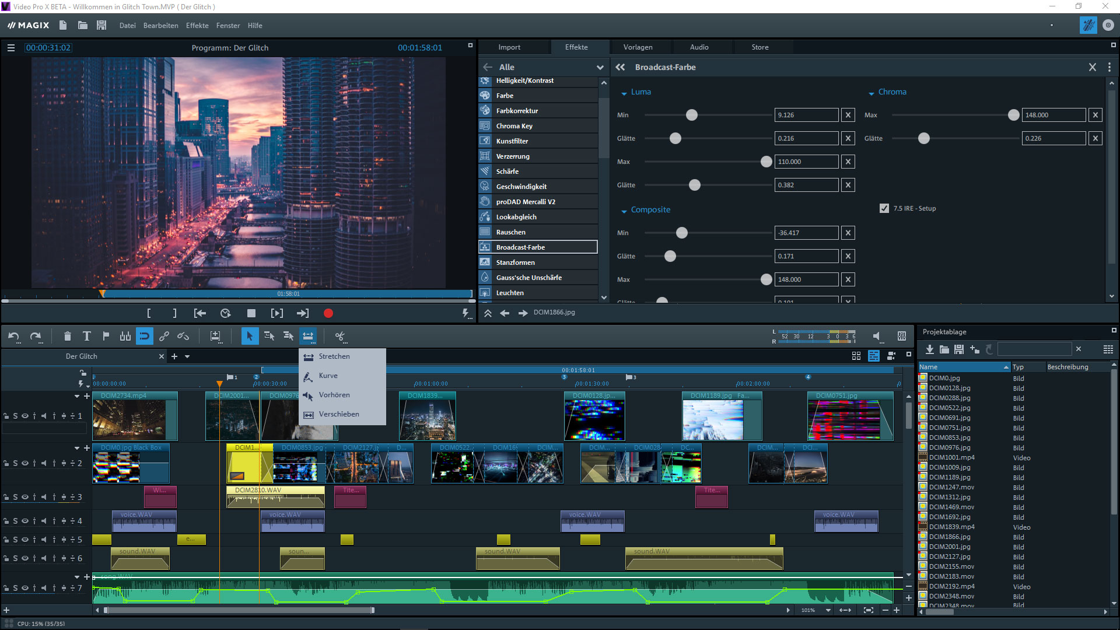Select Gauss'sche Unschärfe effect in list
The width and height of the screenshot is (1120, 630).
[528, 278]
